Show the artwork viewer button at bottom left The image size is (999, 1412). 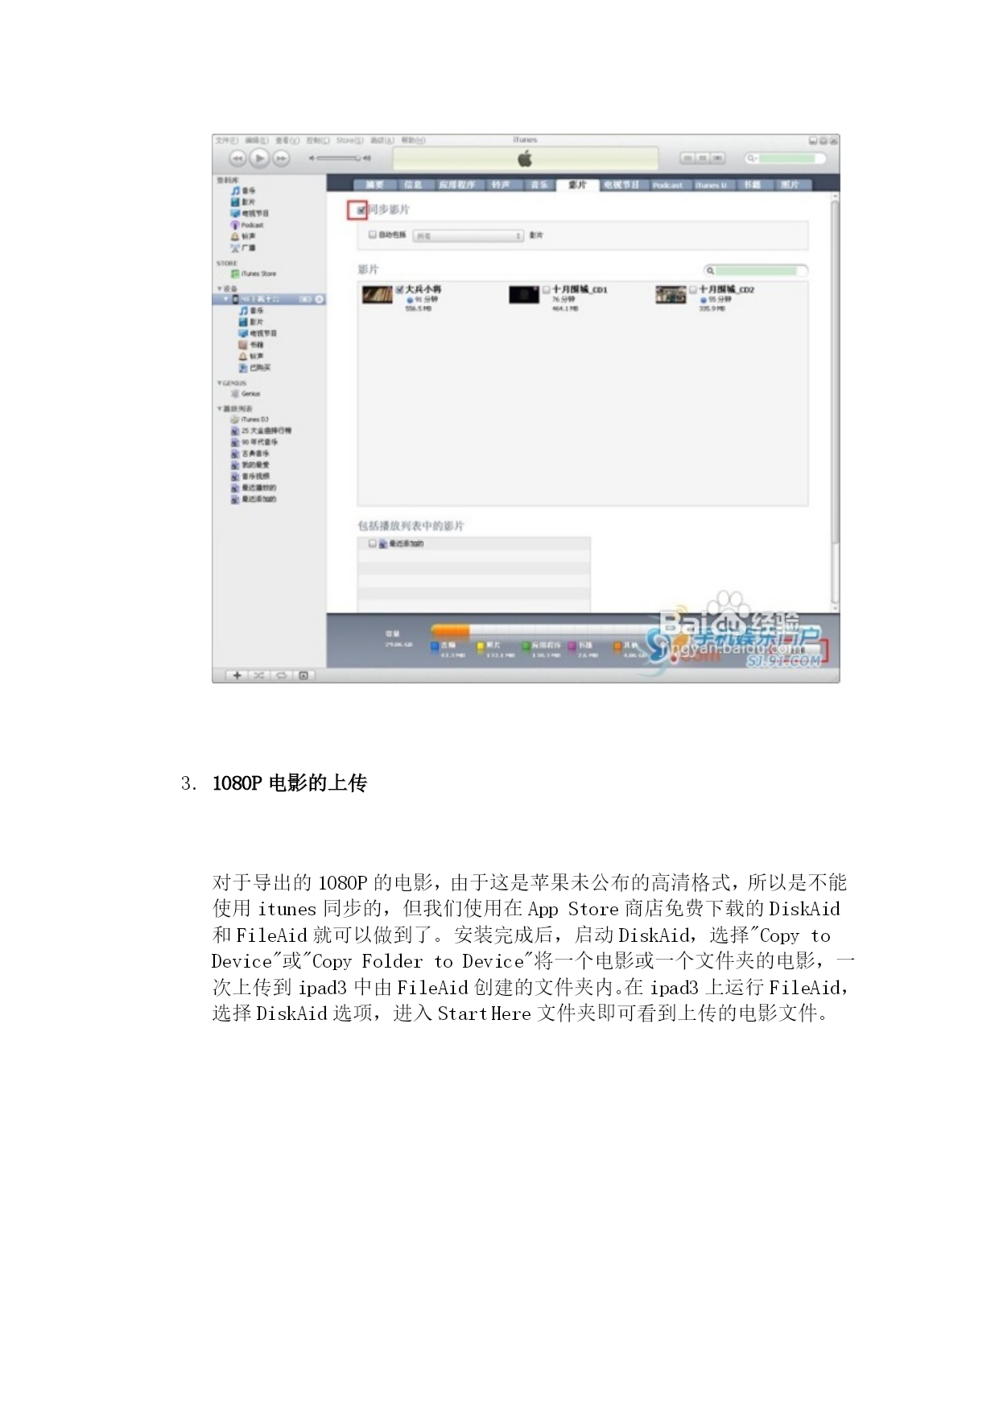(x=303, y=675)
